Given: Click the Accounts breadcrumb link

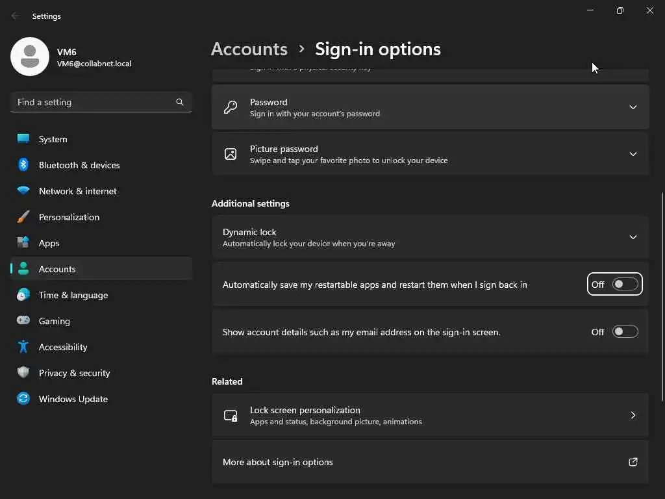Looking at the screenshot, I should tap(249, 49).
